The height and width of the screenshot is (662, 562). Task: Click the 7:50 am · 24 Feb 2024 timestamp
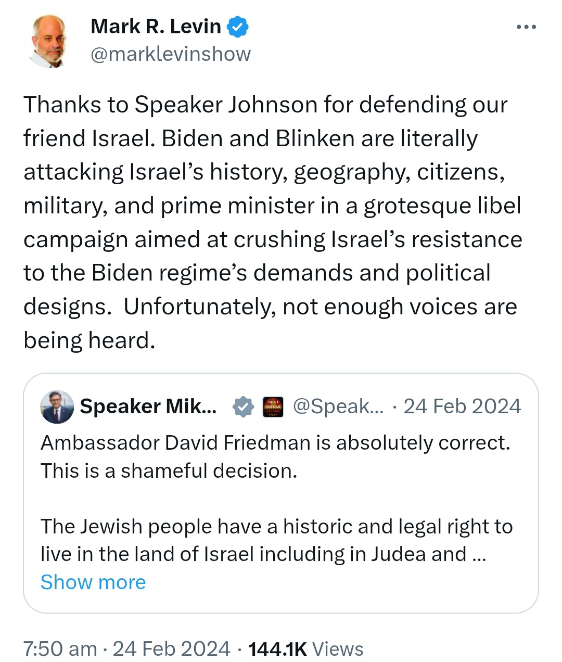tap(126, 649)
